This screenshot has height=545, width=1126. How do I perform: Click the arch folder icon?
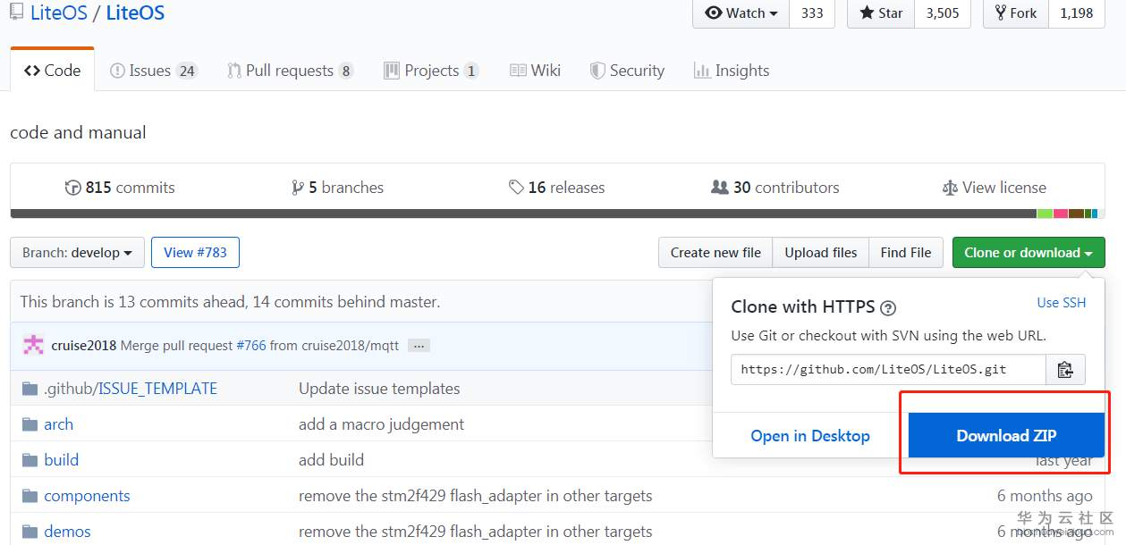[x=30, y=424]
